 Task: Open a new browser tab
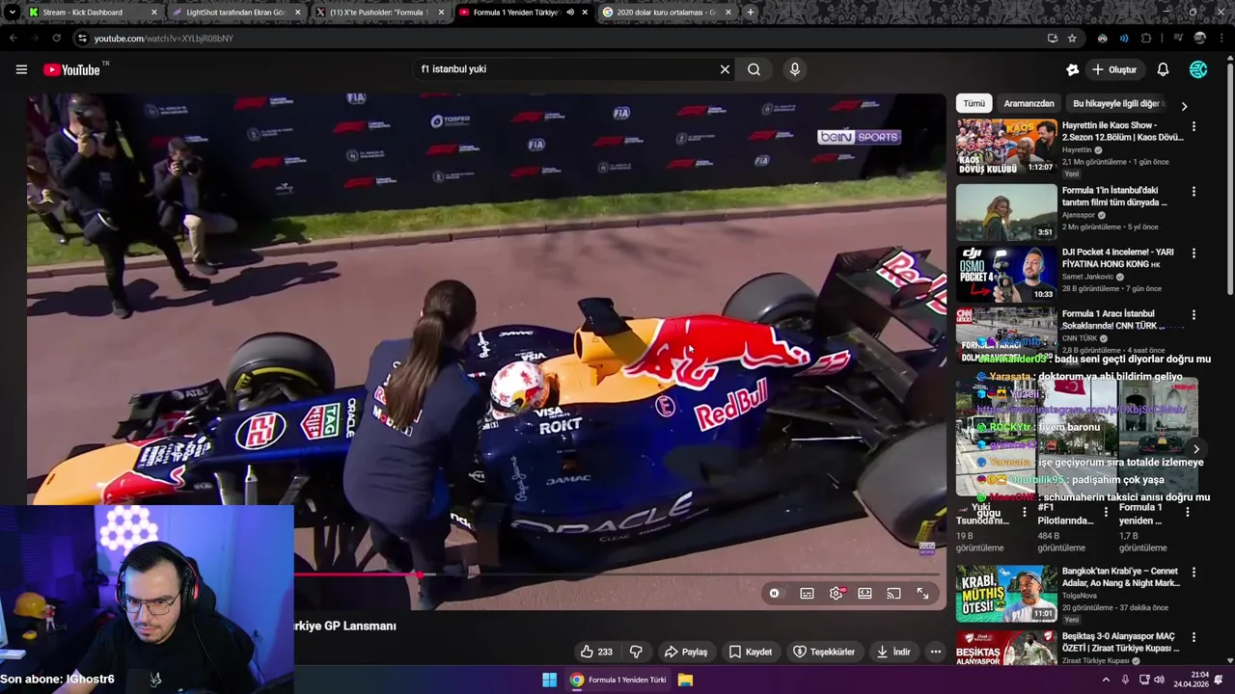click(751, 13)
